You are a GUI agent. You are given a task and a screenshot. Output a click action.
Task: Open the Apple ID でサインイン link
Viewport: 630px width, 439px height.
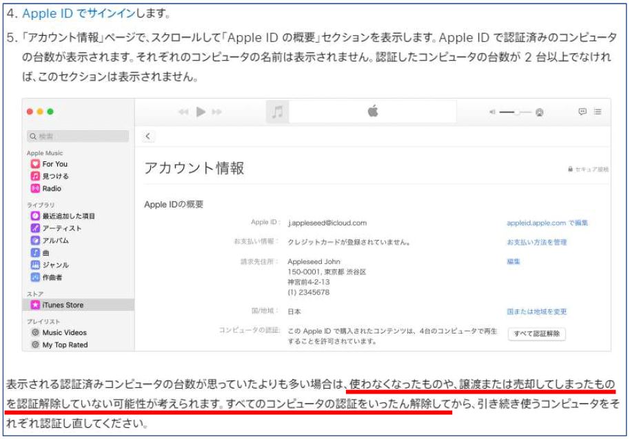click(x=79, y=13)
